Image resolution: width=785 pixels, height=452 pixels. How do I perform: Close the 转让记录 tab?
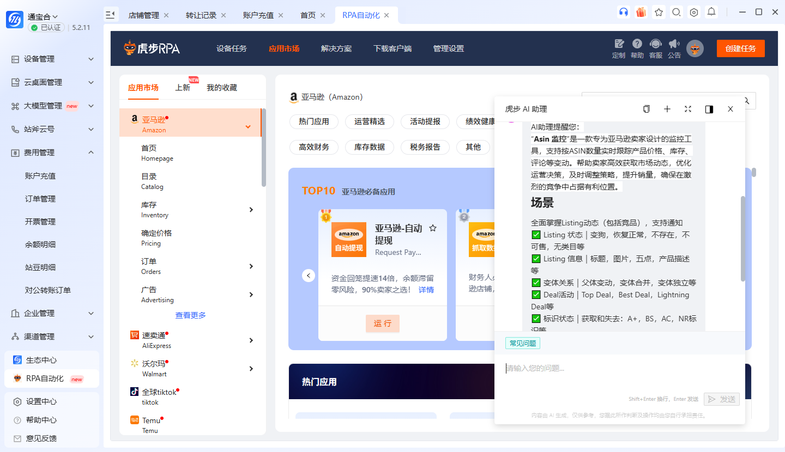tap(224, 15)
